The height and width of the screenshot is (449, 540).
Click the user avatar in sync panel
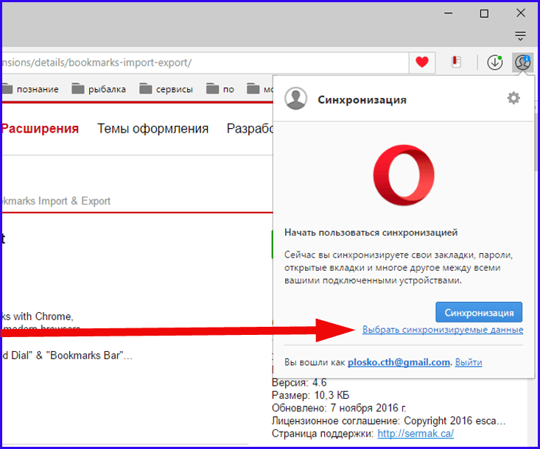[x=296, y=99]
